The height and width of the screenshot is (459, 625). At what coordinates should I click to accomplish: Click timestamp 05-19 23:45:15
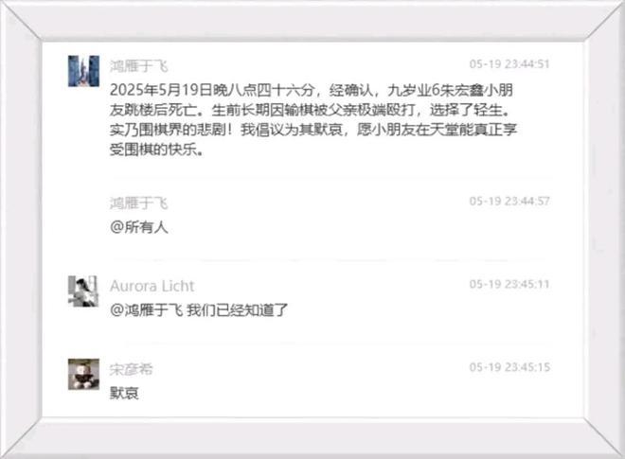click(x=509, y=367)
